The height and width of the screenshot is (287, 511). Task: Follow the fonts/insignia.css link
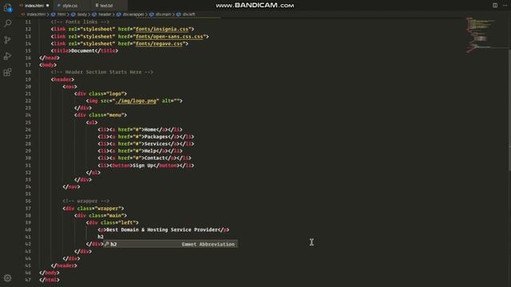pyautogui.click(x=162, y=29)
